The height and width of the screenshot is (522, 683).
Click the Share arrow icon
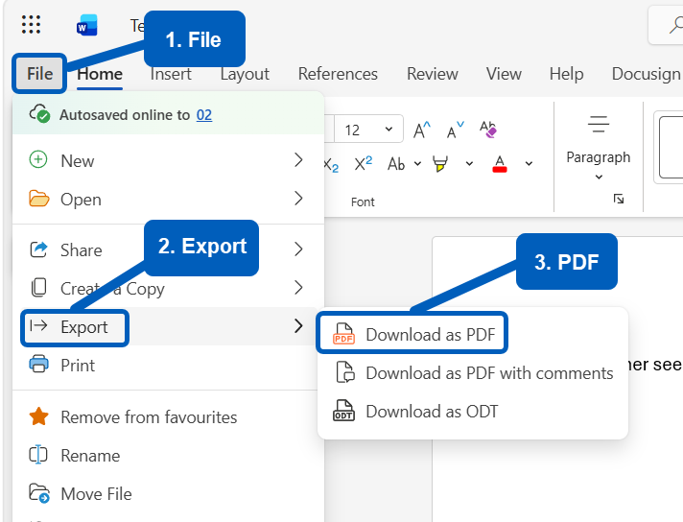tap(38, 249)
